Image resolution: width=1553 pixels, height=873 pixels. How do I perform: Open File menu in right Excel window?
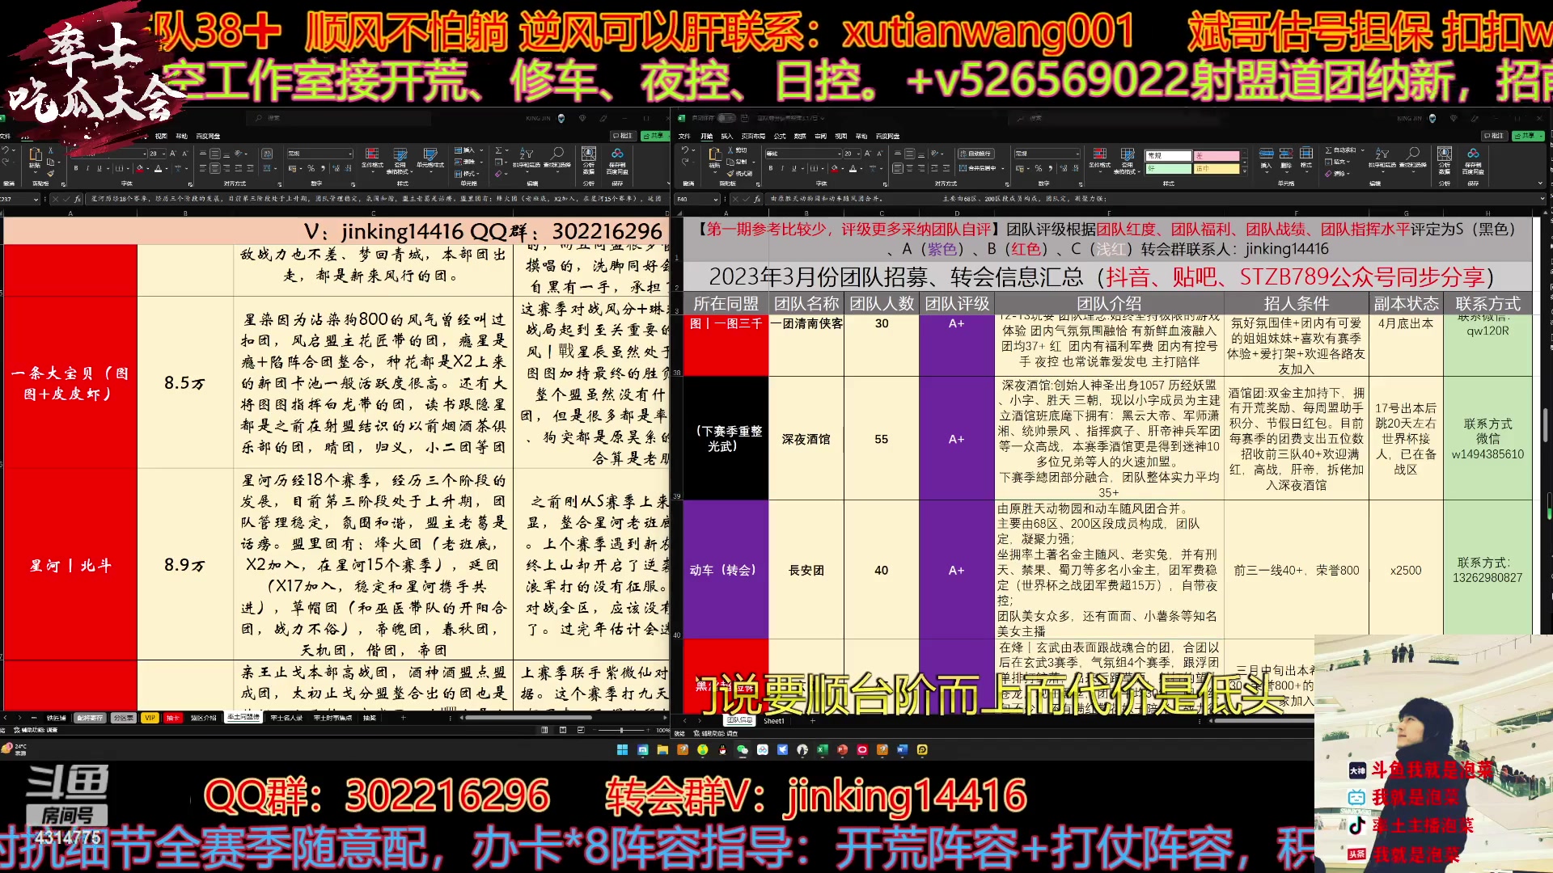[684, 136]
